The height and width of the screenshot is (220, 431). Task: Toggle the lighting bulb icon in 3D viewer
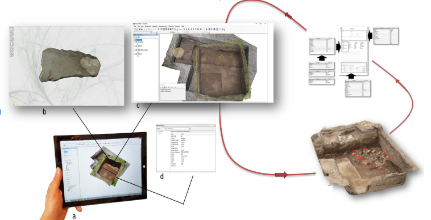click(11, 44)
